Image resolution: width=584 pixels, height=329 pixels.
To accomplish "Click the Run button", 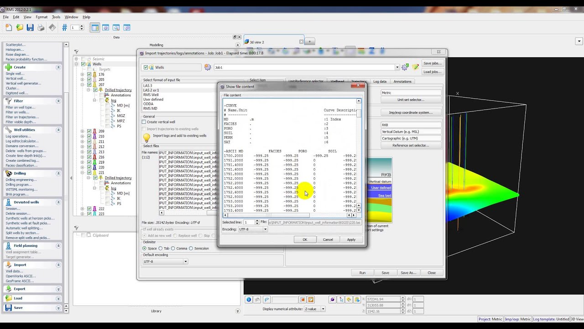I will [x=362, y=273].
